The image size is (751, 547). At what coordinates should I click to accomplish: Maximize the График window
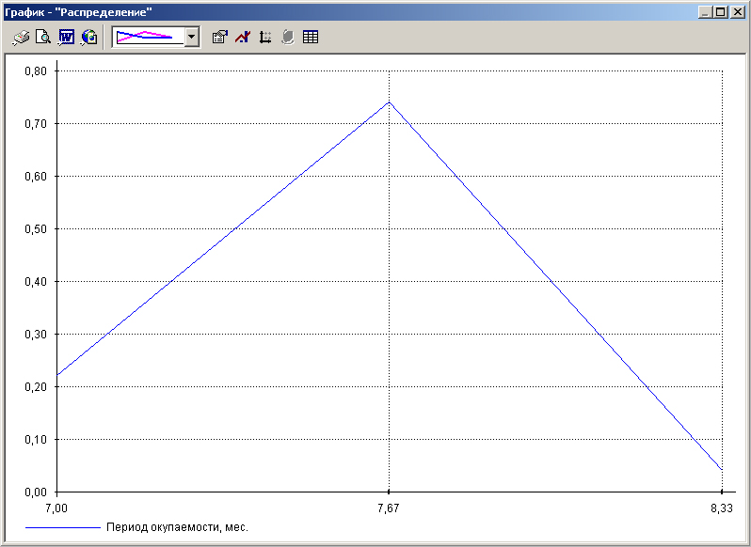point(720,12)
